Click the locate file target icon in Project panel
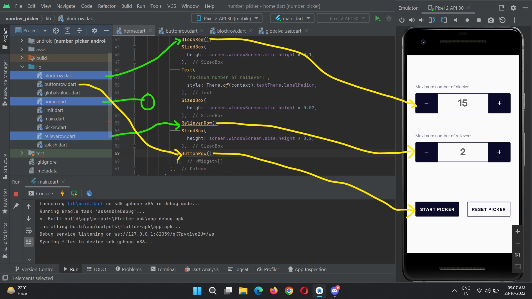Viewport: 532px width, 299px height. click(56, 30)
